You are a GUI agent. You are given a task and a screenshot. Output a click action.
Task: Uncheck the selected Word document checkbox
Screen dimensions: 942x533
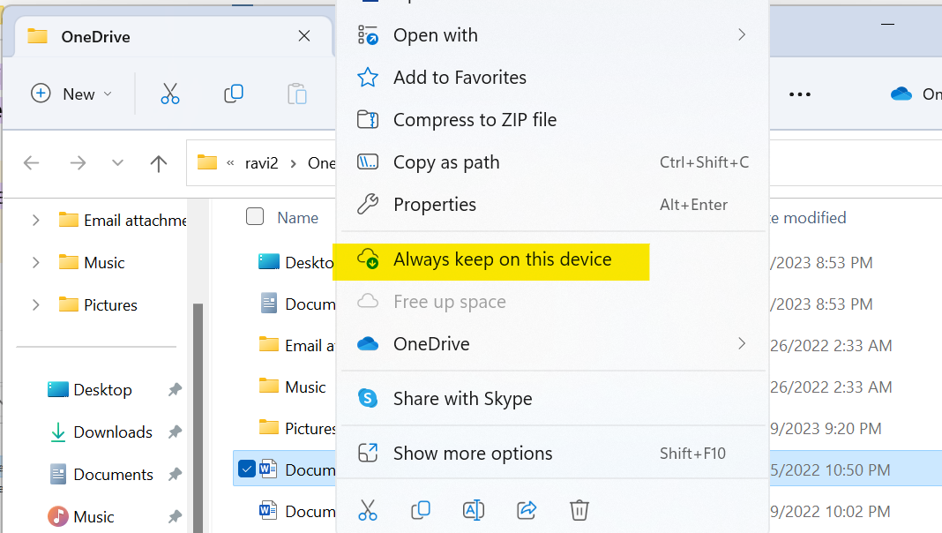247,469
